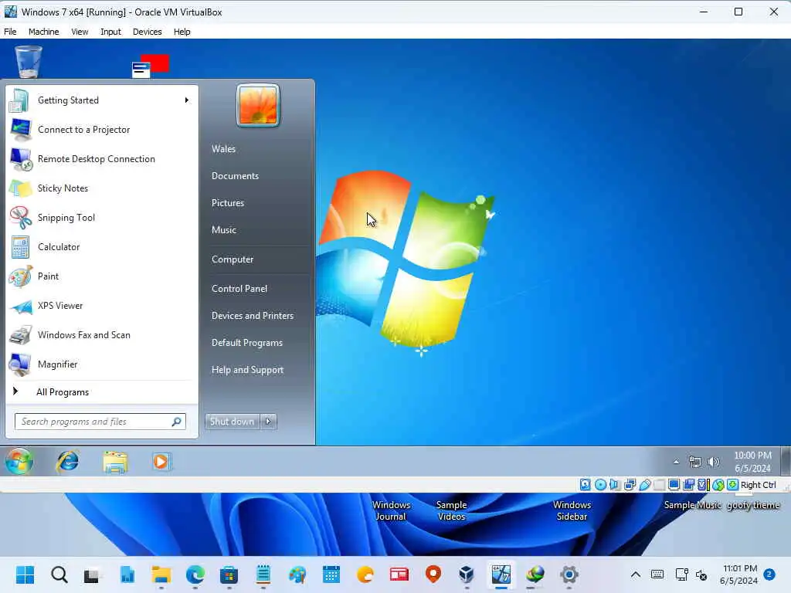Viewport: 791px width, 593px height.
Task: Open Calculator from the Start menu
Action: click(x=101, y=246)
